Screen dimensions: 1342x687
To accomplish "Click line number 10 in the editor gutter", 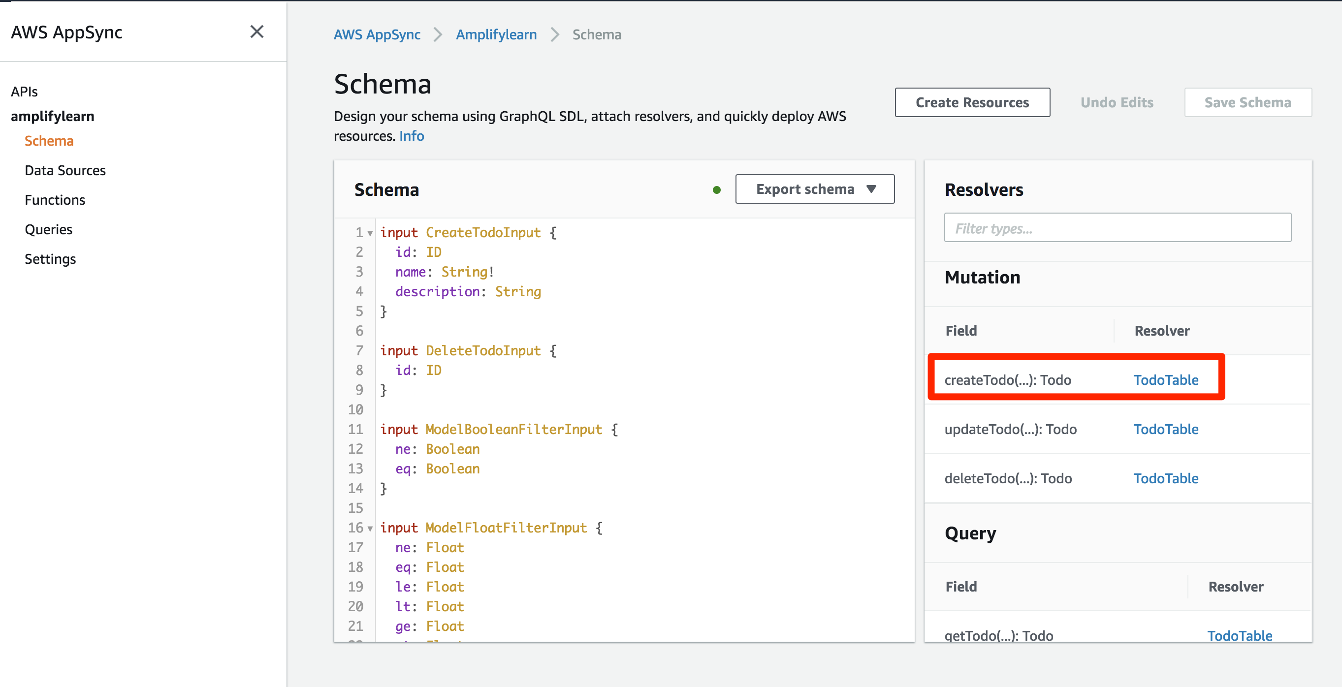I will 355,409.
